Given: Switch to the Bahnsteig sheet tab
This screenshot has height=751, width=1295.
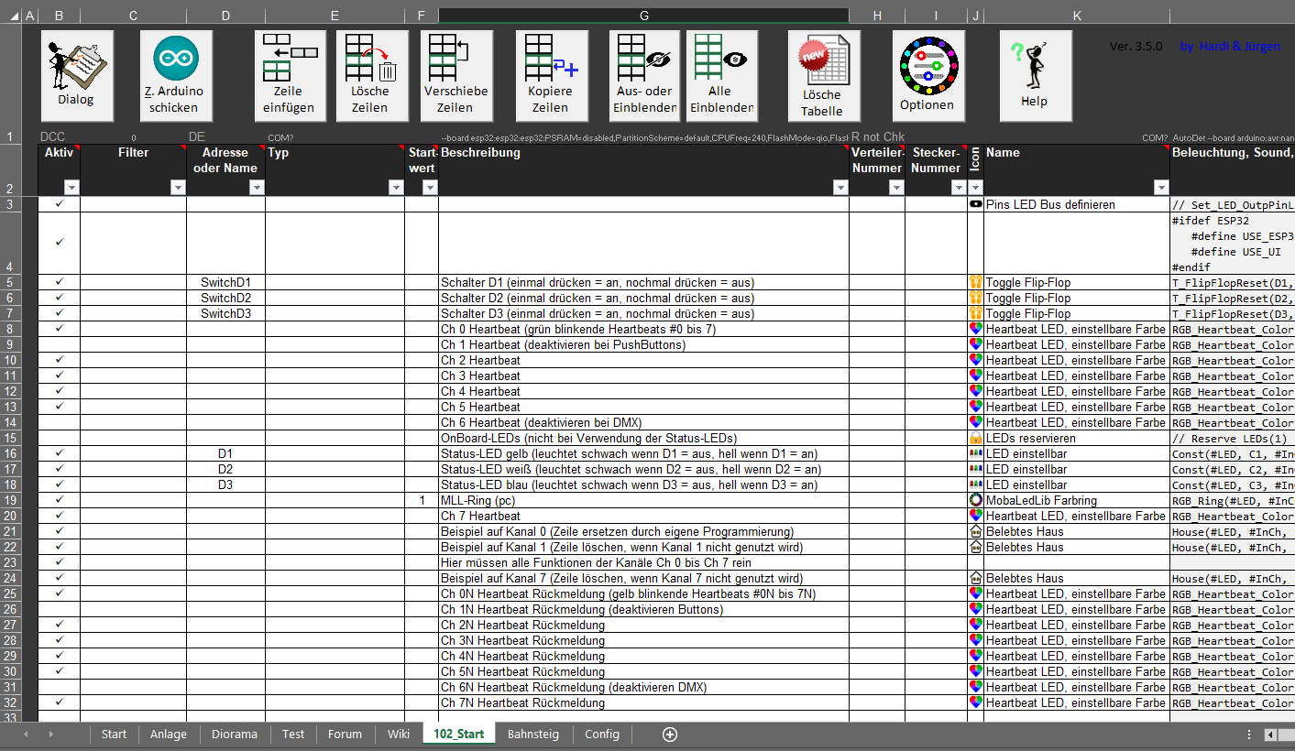Looking at the screenshot, I should pyautogui.click(x=534, y=735).
